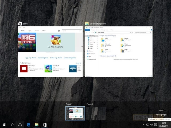The image size is (171, 128).
Task: Click the App top charts link
Action: [x=30, y=58]
